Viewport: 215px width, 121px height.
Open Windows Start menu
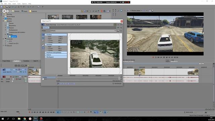tap(3, 119)
